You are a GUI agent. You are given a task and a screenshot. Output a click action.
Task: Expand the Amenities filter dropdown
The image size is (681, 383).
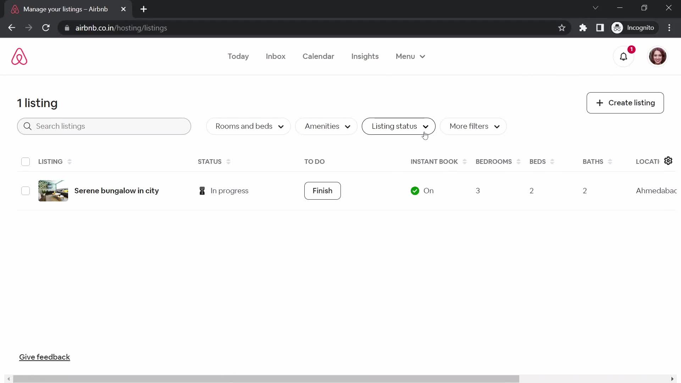click(x=326, y=126)
